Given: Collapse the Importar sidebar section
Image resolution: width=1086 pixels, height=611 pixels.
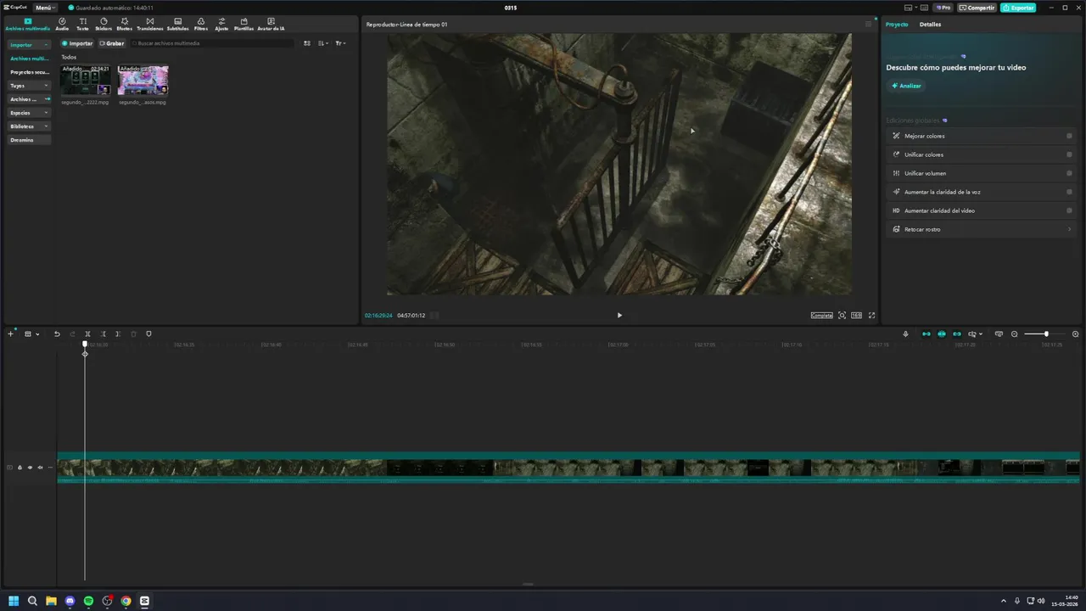Looking at the screenshot, I should pyautogui.click(x=29, y=45).
